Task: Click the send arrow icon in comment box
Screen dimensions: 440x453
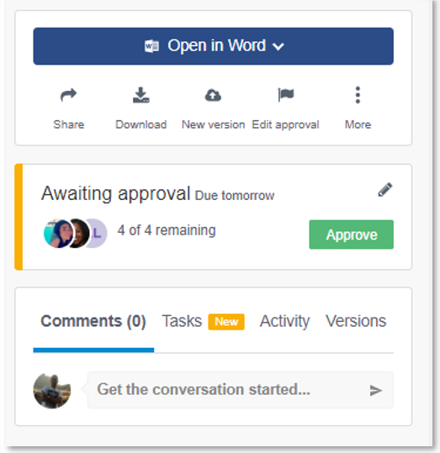Action: [x=376, y=390]
